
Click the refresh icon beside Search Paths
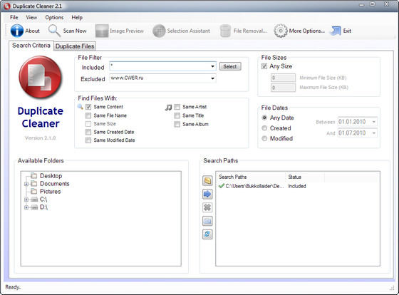tap(207, 234)
